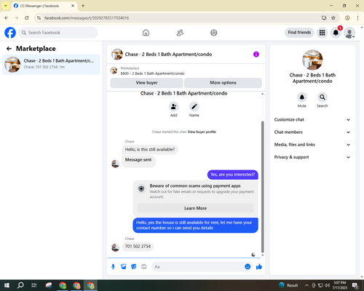This screenshot has height=291, width=364.
Task: Click the taskbar clock showing 5:07 PM
Action: coord(340,285)
